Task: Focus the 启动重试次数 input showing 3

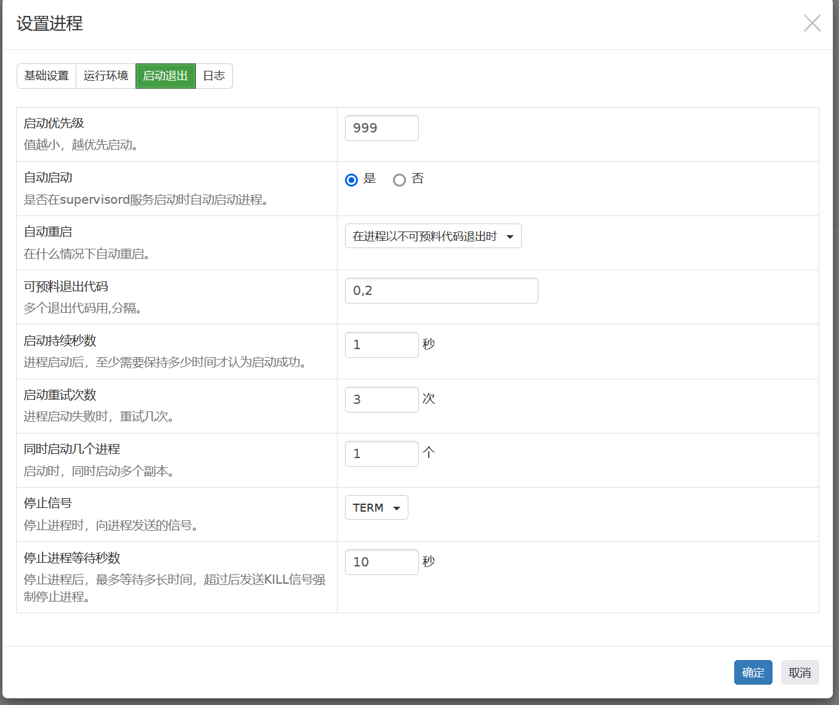Action: 382,400
